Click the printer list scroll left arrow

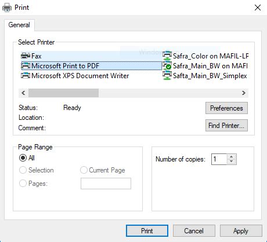coord(23,93)
